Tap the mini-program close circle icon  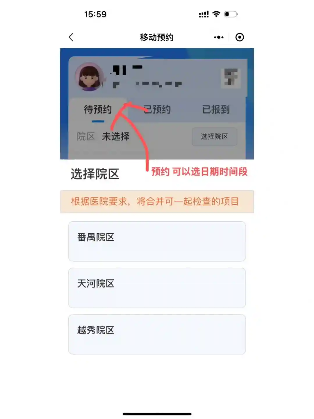(x=240, y=37)
